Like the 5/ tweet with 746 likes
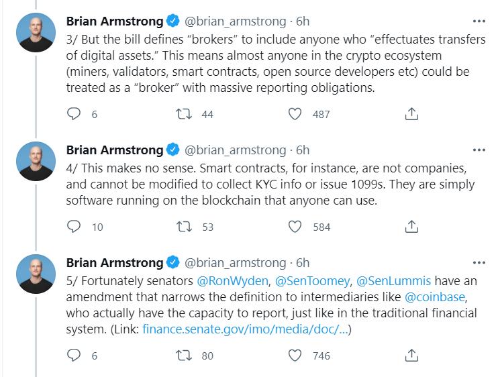The width and height of the screenshot is (498, 377). [294, 356]
